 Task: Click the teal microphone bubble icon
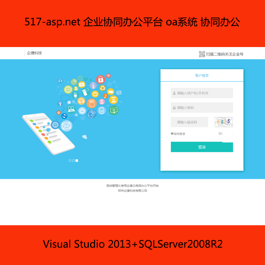76,95
